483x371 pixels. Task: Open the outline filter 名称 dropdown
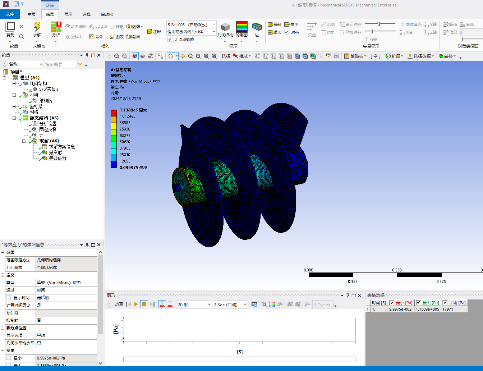pyautogui.click(x=25, y=64)
